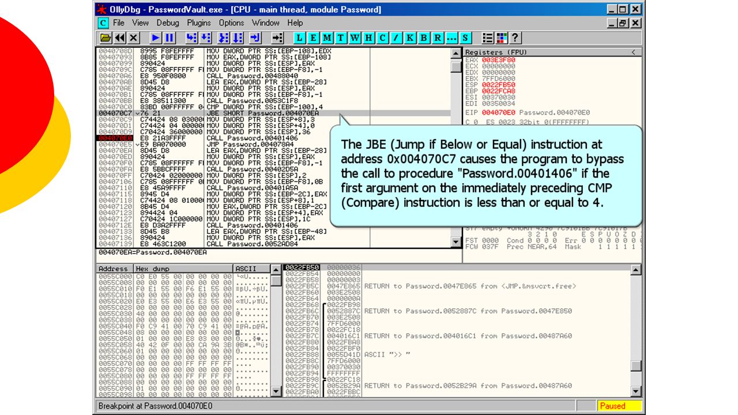Click the stack pane scrollbar up arrow

pos(635,270)
